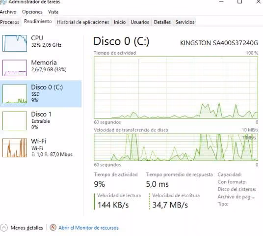Viewport: 263px width, 236px height.
Task: Click the Disco 0 (C:) heading
Action: tap(121, 41)
